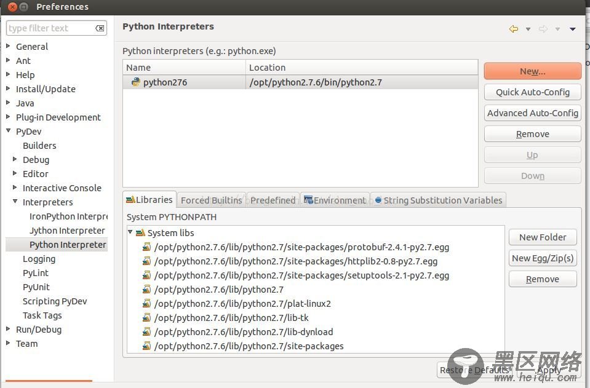The image size is (590, 388).
Task: Expand the Java preferences node
Action: (8, 103)
